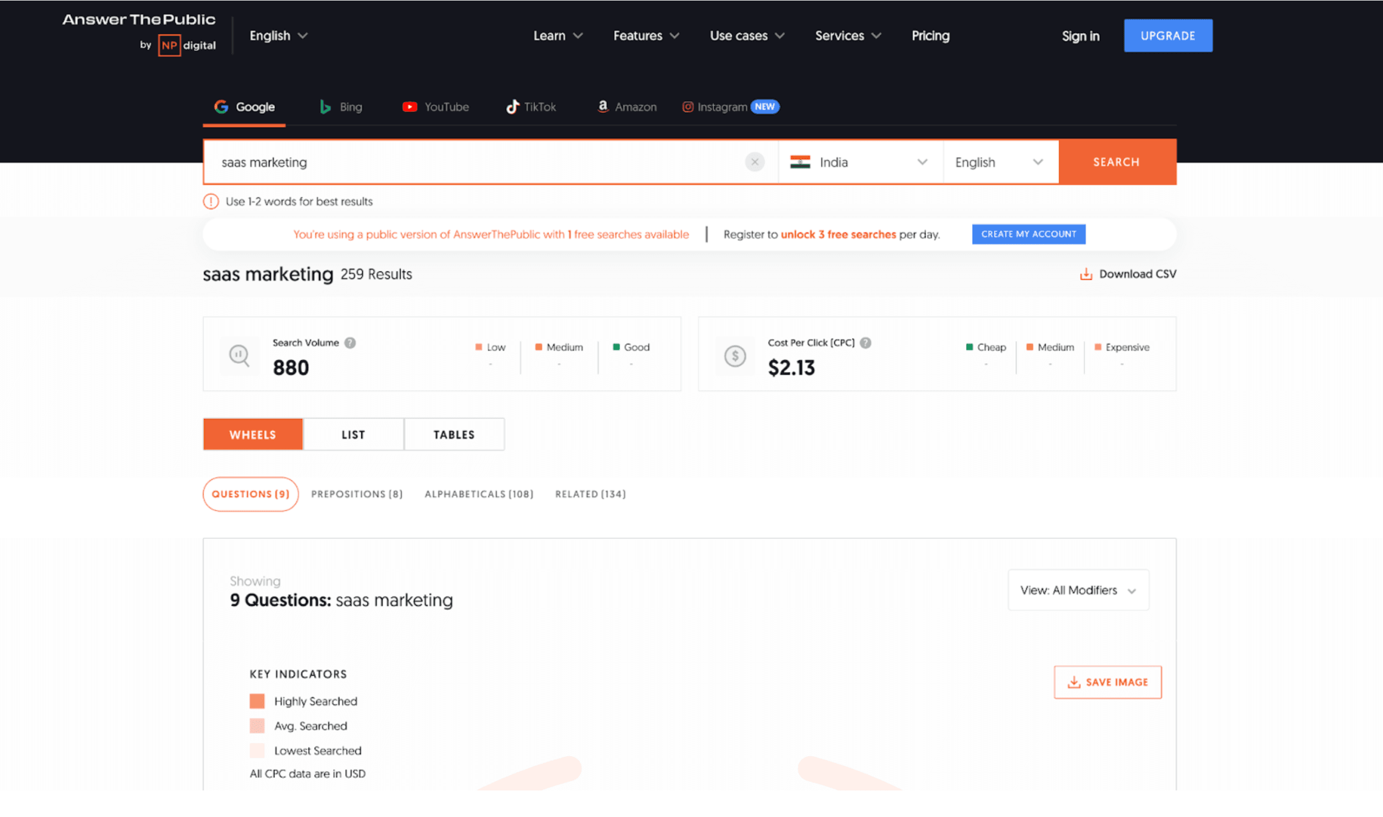Open the site language English dropdown

pyautogui.click(x=278, y=36)
